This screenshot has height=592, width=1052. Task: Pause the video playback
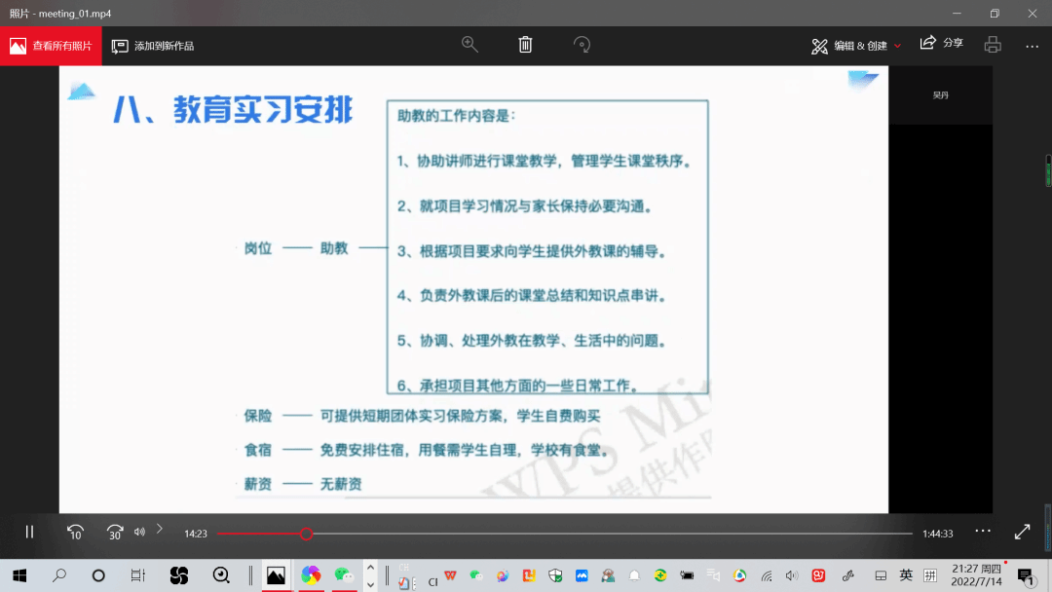click(29, 533)
